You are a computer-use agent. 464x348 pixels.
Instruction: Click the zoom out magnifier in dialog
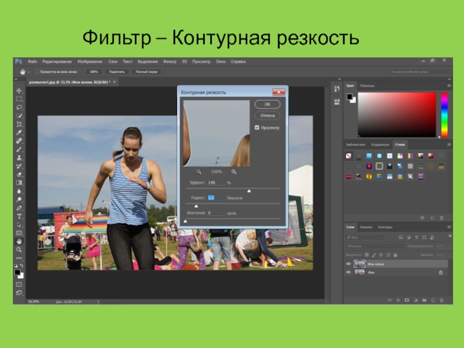(199, 172)
